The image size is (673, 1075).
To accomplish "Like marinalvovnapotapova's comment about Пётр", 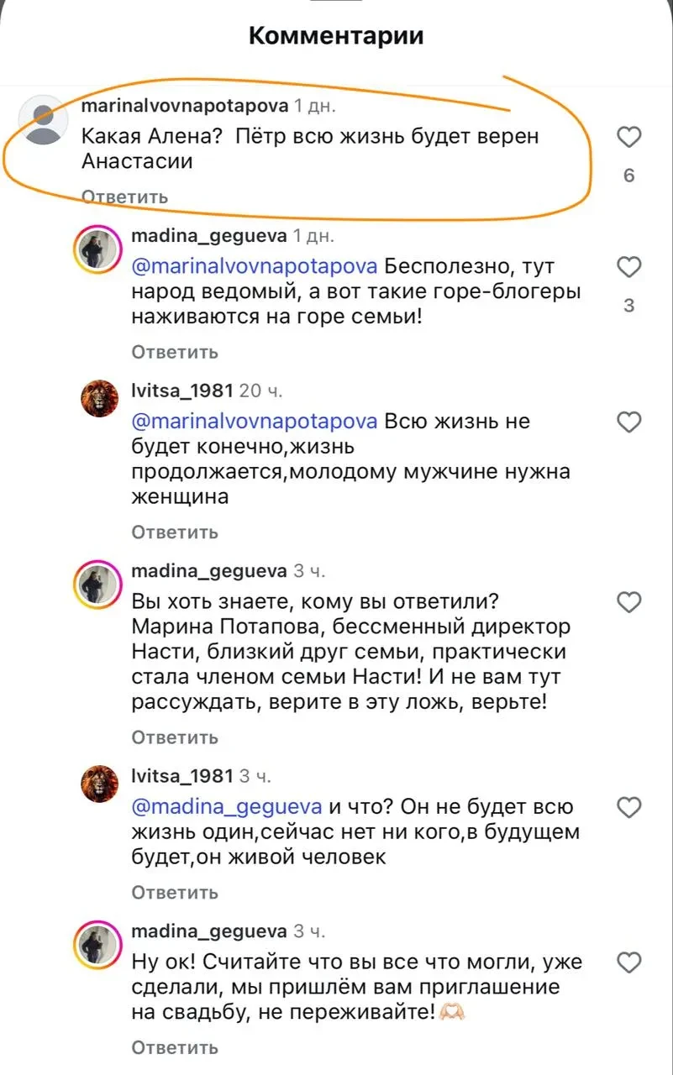I will 629,138.
